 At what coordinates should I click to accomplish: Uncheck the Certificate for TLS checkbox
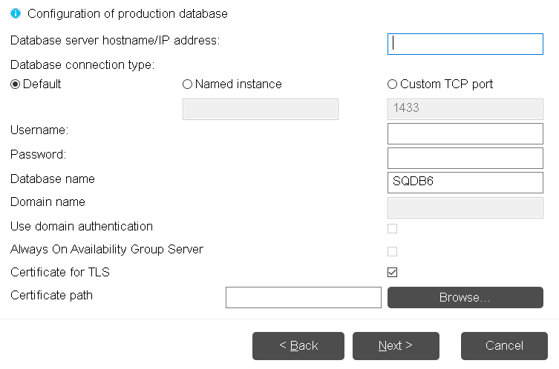pos(392,273)
